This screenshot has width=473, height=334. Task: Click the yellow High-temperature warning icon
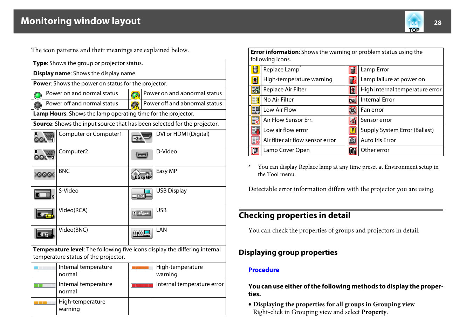[255, 80]
